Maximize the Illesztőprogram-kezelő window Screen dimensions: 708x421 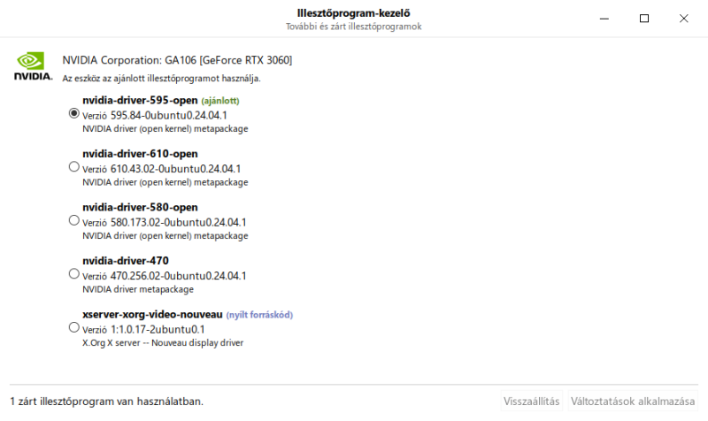pos(644,19)
